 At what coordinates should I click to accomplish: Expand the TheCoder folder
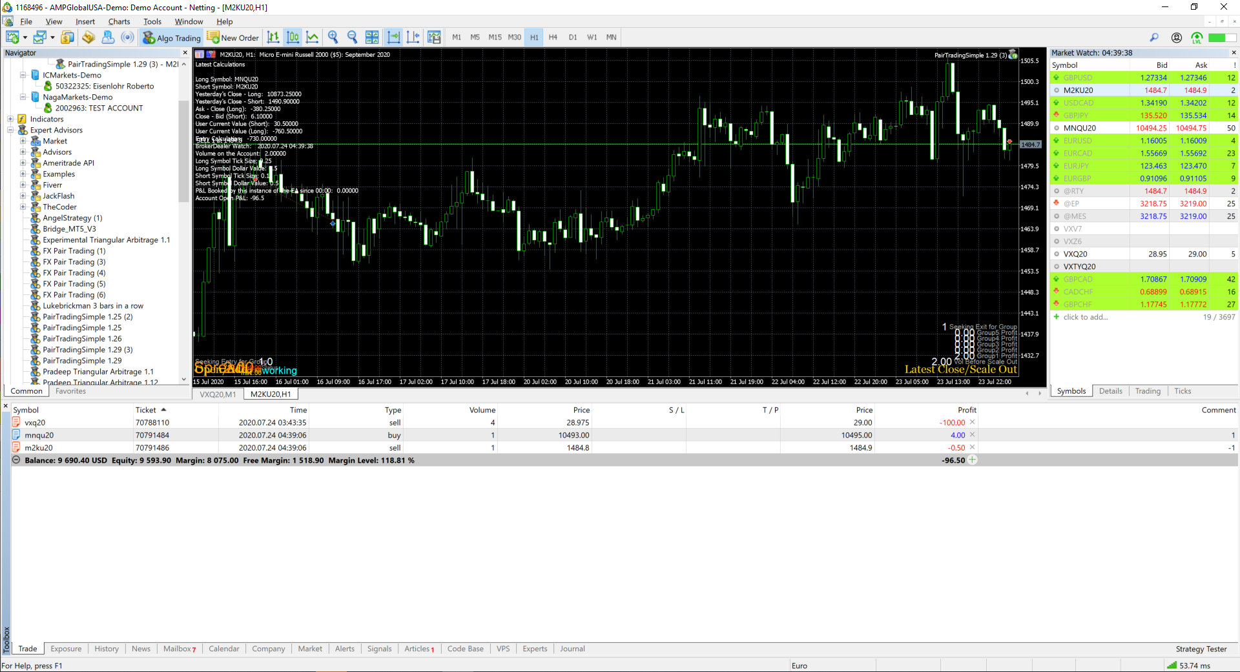pos(23,207)
